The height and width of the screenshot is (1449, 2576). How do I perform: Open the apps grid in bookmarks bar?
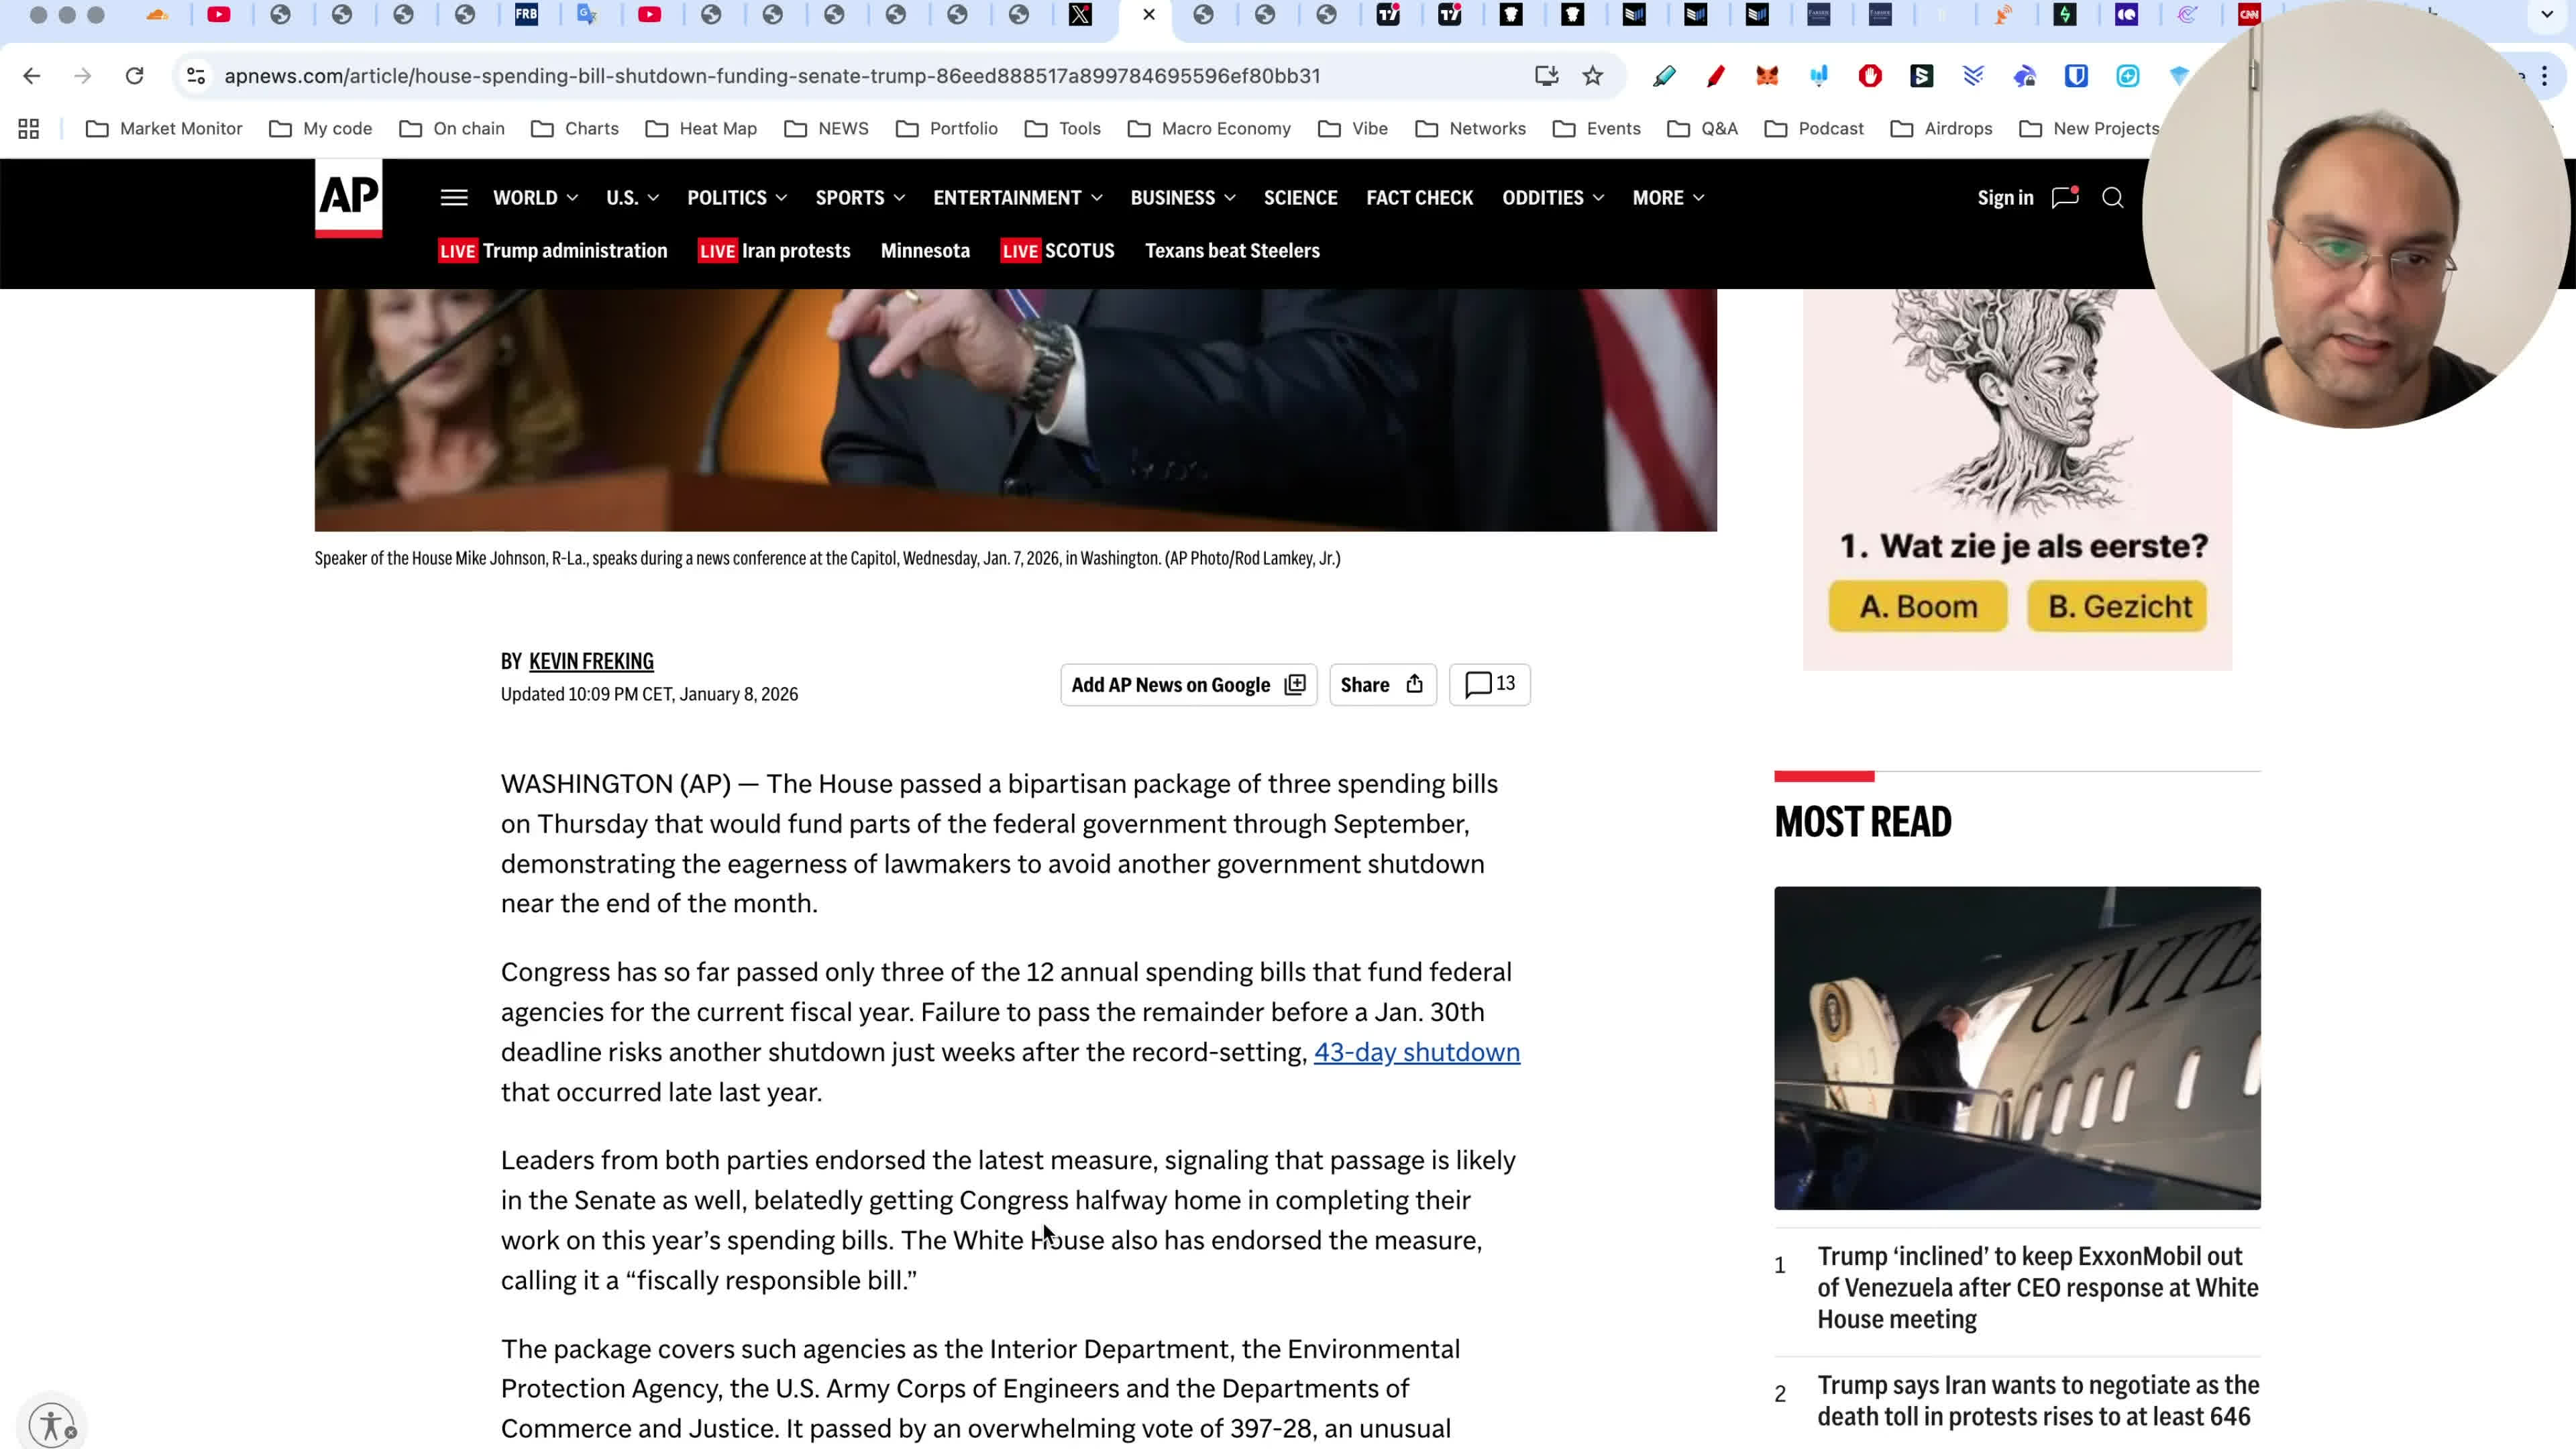[29, 129]
